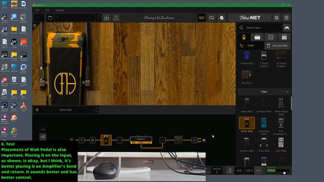The height and width of the screenshot is (182, 324).
Task: Select the Envelope Filter pedal
Action: [x=264, y=126]
